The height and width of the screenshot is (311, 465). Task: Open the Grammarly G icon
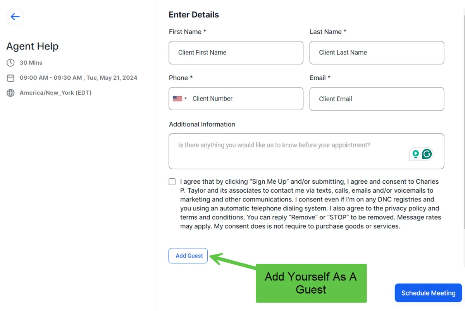tap(427, 154)
